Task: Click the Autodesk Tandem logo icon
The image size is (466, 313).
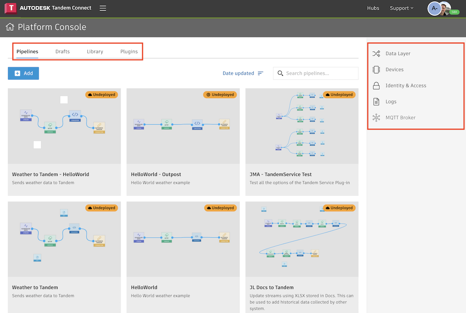Action: (10, 8)
